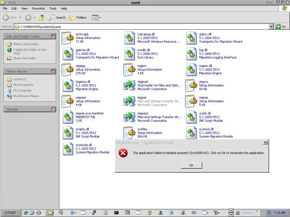Open the Back button history dropdown arrow
This screenshot has width=290, height=217.
[20, 18]
